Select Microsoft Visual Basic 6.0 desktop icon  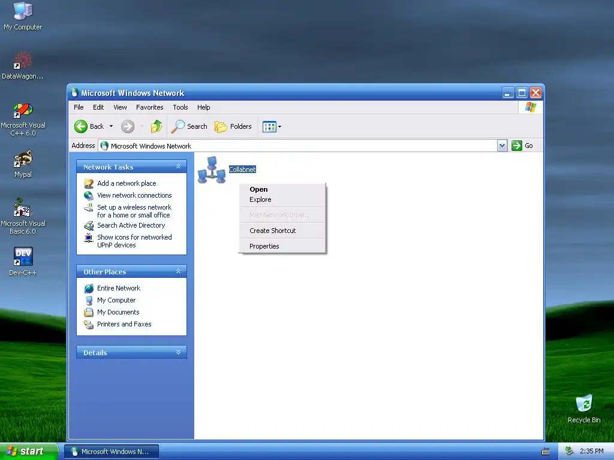click(23, 216)
